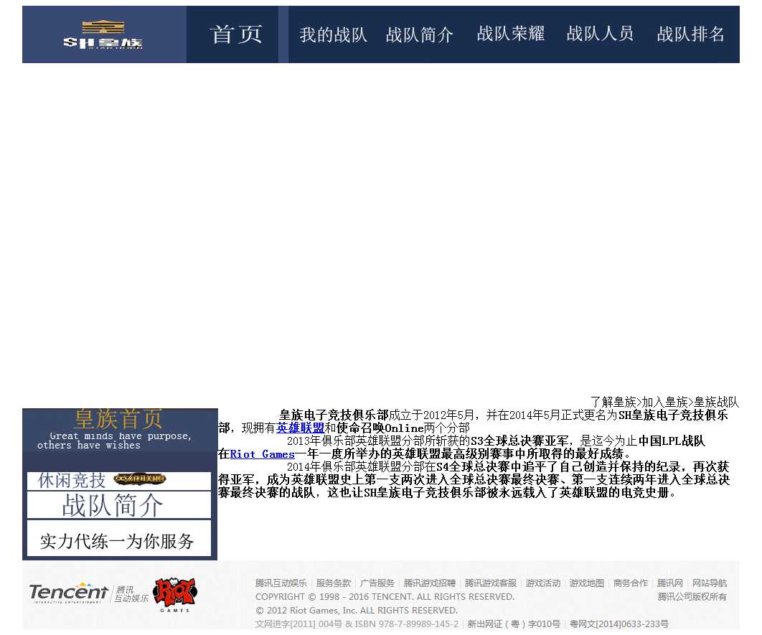Viewport: 762px width, 635px height.
Task: Click 实力代练一为你服务 sidebar item
Action: click(x=118, y=541)
